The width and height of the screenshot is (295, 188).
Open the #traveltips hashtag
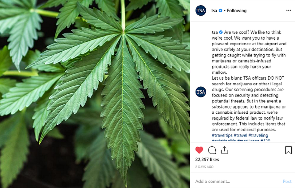222,135
